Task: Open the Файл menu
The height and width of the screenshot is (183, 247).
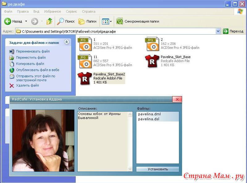Action: pos(8,11)
